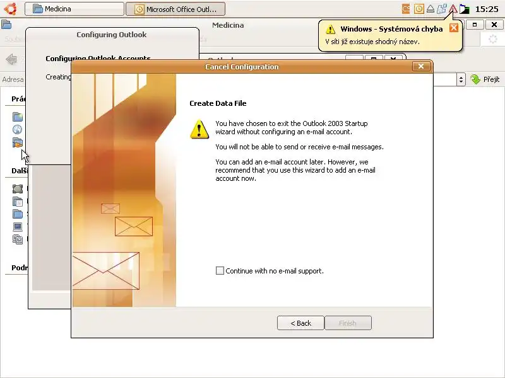This screenshot has width=505, height=378.
Task: Click the balloon message about shodný název
Action: point(372,42)
